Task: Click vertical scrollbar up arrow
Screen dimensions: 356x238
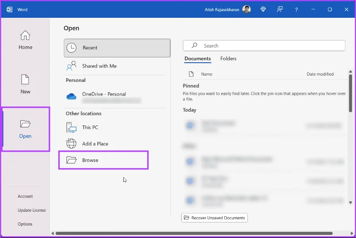Action: (x=351, y=72)
